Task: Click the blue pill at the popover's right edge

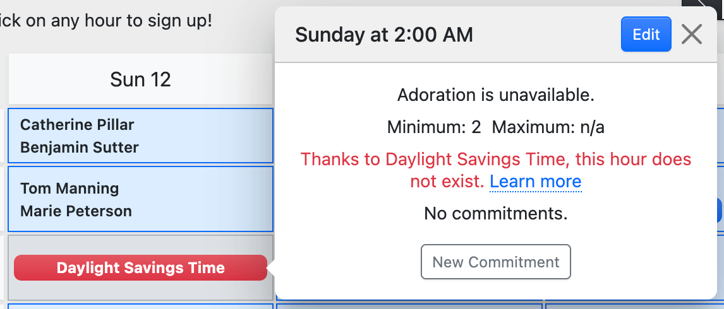Action: pyautogui.click(x=720, y=210)
